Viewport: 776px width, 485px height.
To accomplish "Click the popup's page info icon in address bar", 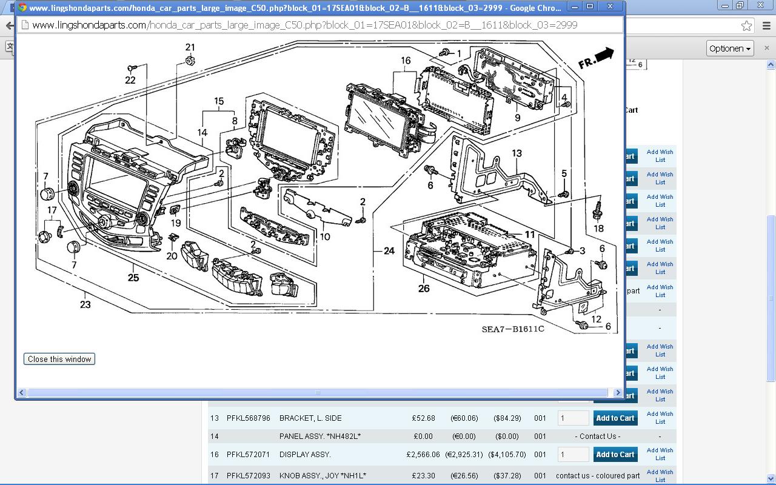I will click(x=24, y=25).
